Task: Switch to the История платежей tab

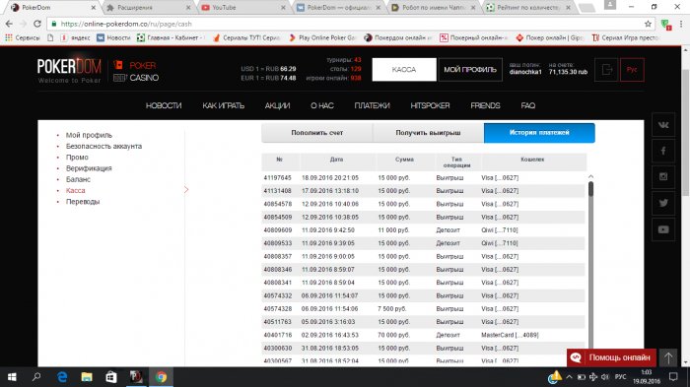Action: pos(539,133)
